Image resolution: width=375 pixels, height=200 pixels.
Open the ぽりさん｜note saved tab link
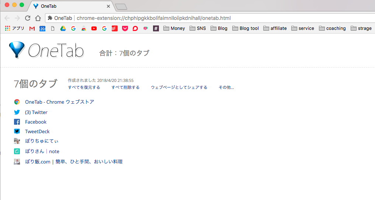tap(42, 151)
